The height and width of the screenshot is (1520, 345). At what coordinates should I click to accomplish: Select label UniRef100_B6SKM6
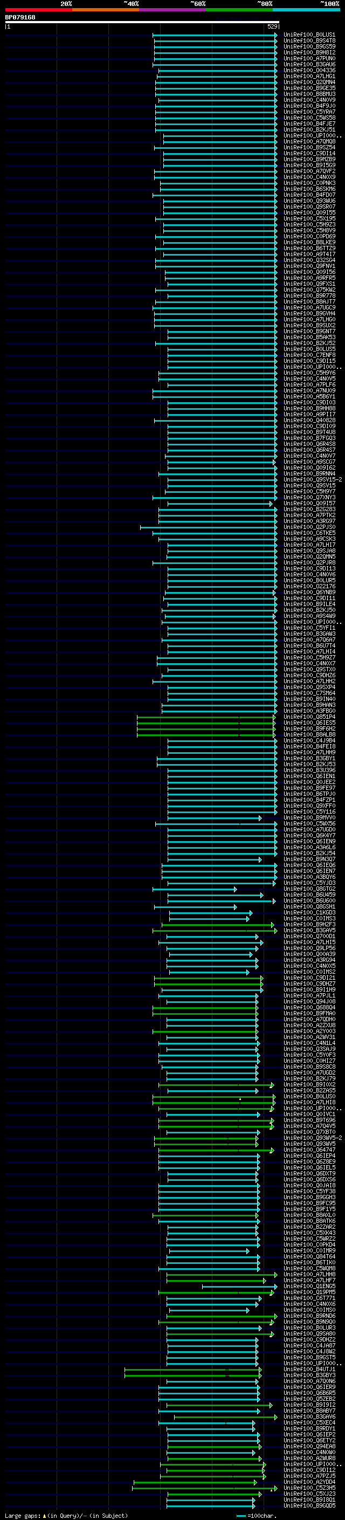pyautogui.click(x=309, y=189)
